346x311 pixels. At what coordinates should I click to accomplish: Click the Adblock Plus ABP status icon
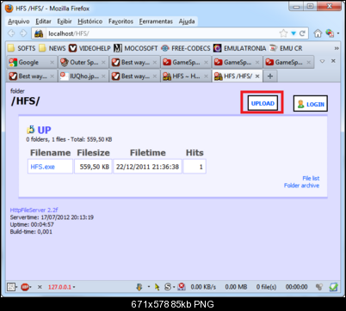[x=25, y=287]
